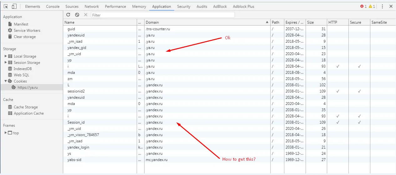
Task: Sort cookies by Path column header
Action: (x=277, y=22)
